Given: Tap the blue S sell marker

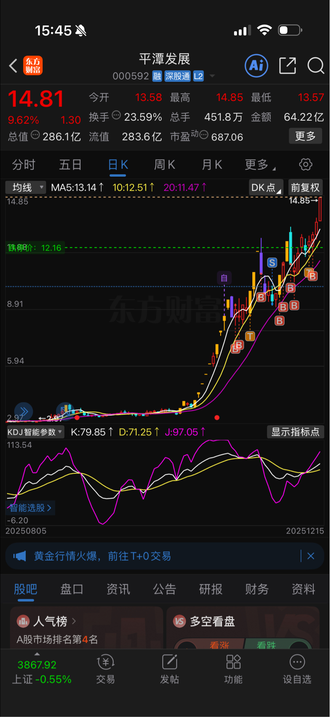Looking at the screenshot, I should [x=272, y=263].
